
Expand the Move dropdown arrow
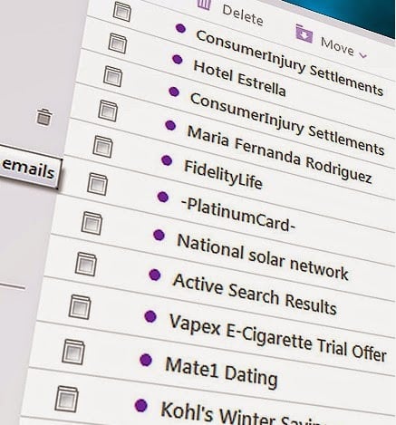362,55
